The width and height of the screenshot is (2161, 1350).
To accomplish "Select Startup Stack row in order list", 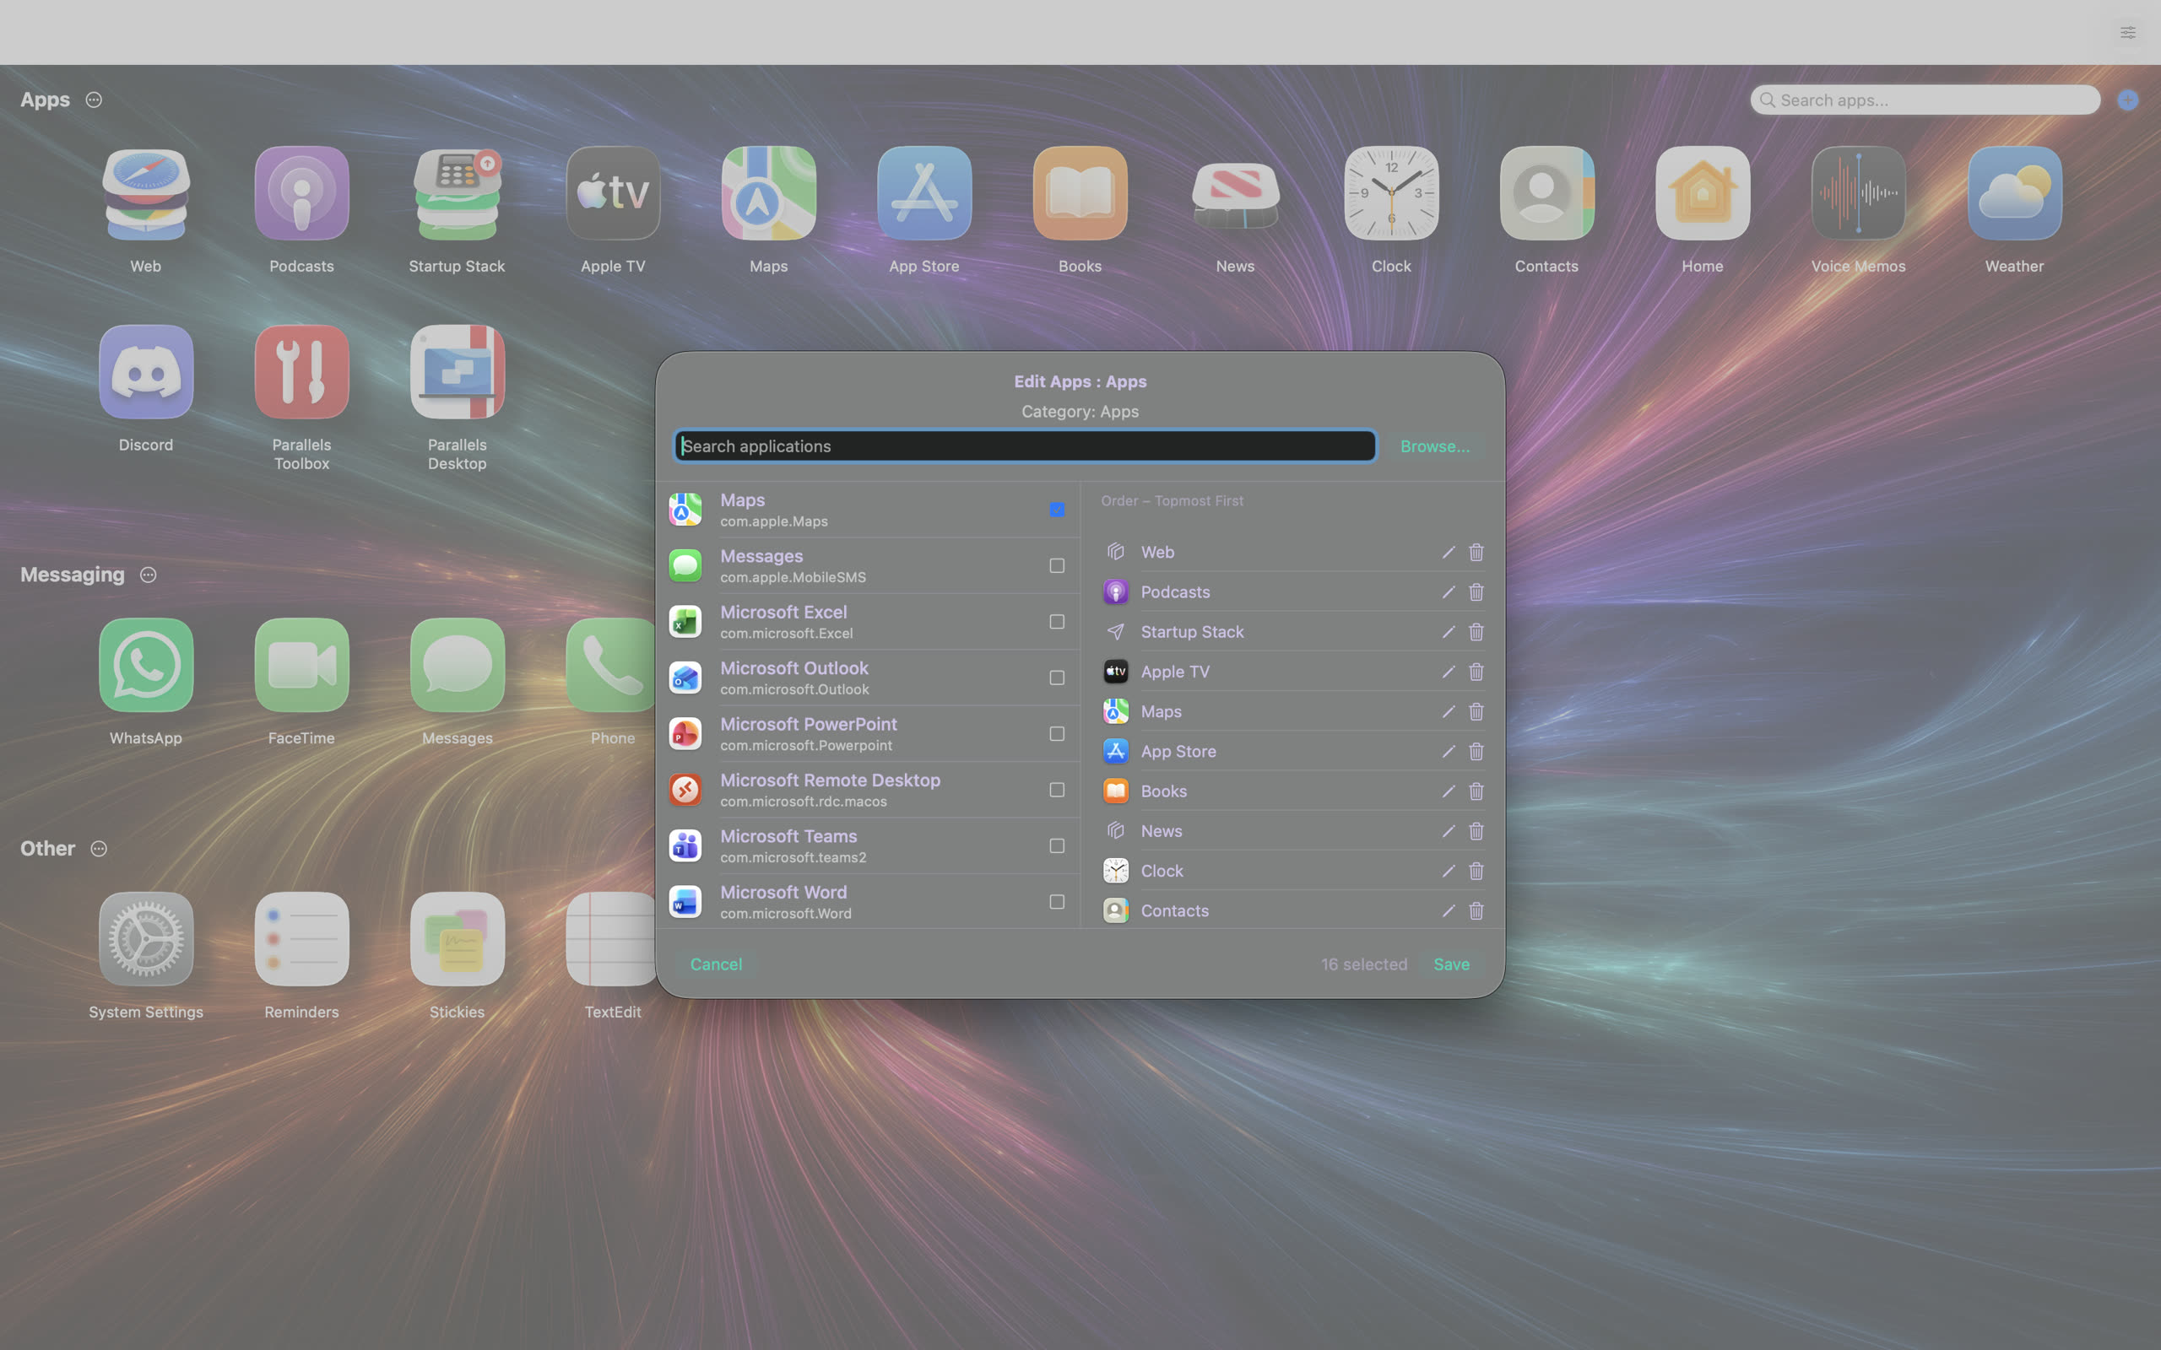I will [1293, 632].
